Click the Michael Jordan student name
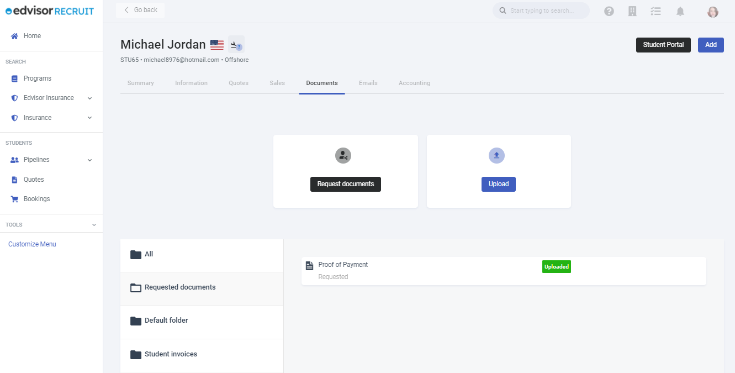The width and height of the screenshot is (735, 373). tap(163, 45)
